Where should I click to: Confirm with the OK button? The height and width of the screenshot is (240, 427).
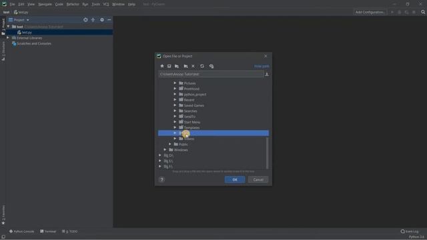pos(235,179)
